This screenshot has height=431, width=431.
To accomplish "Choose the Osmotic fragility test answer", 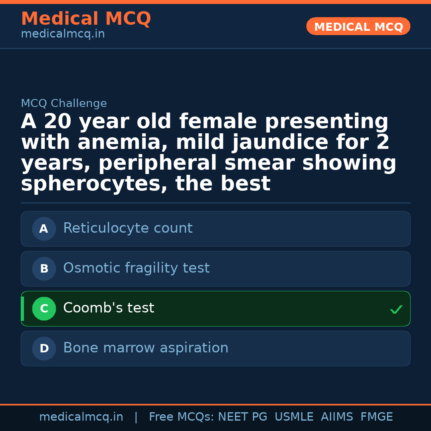I will (136, 269).
